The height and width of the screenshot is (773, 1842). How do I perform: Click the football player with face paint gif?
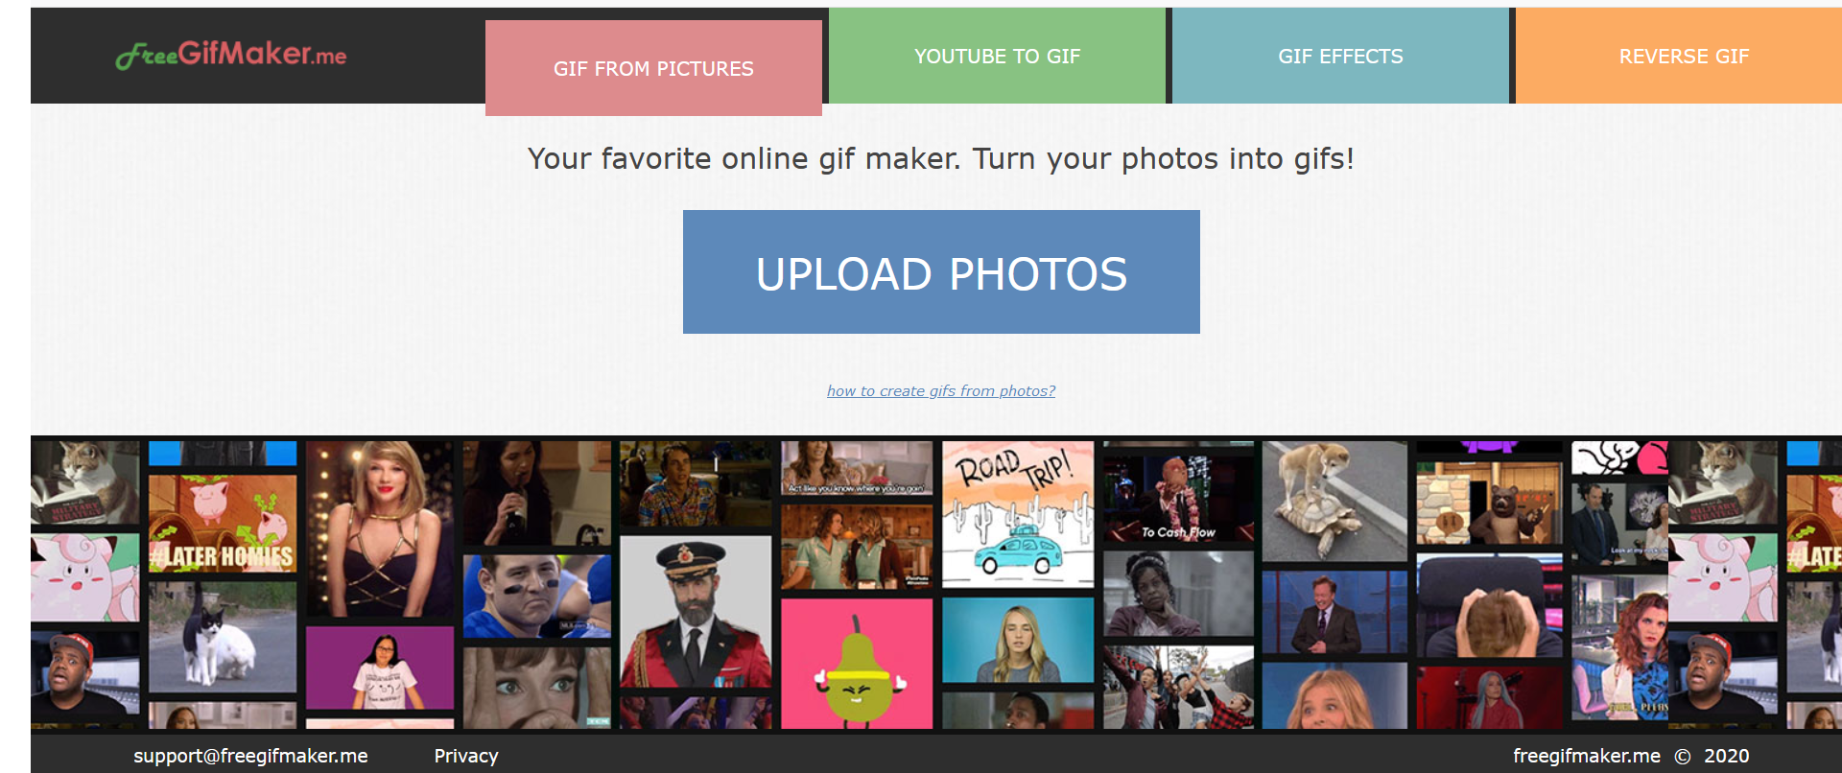coord(537,596)
